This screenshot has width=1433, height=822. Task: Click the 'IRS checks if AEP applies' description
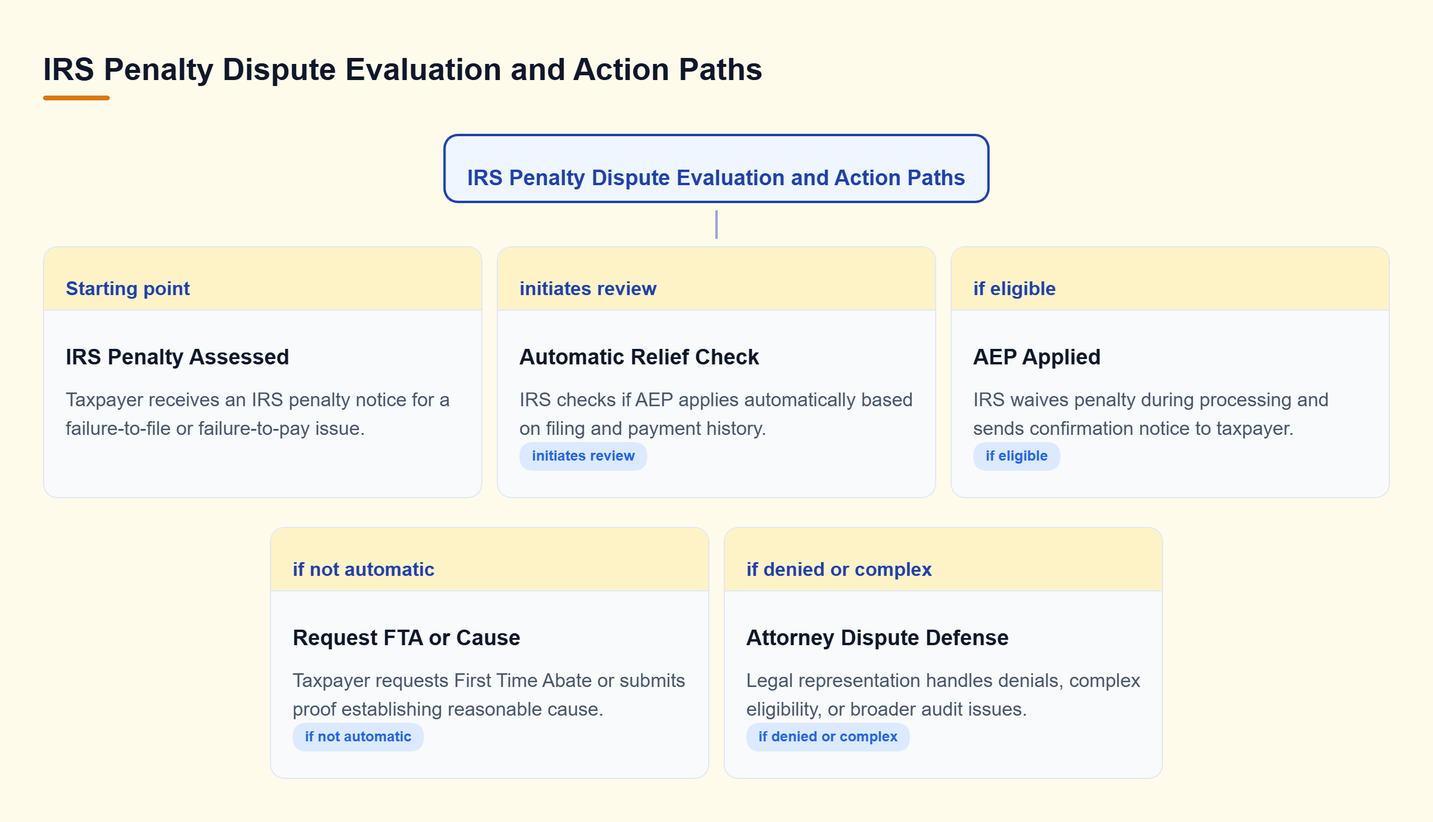click(x=716, y=414)
